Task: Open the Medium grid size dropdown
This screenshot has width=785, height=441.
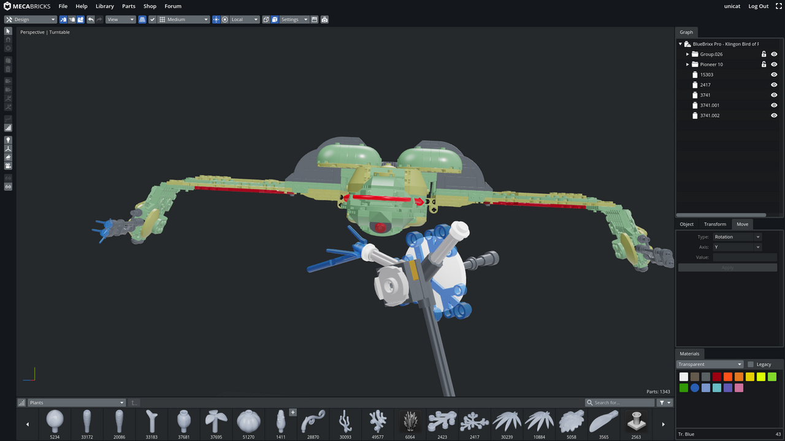Action: click(184, 20)
